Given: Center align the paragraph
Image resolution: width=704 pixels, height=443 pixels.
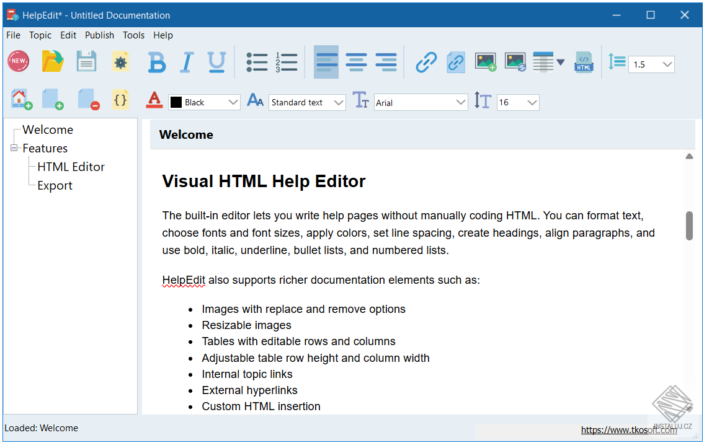Looking at the screenshot, I should (356, 62).
